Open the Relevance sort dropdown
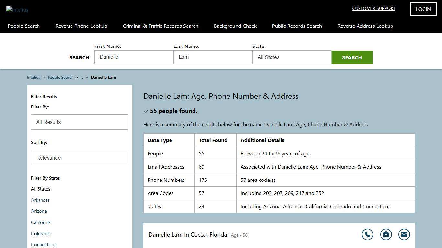Viewport: 442px width, 248px height. tap(80, 158)
